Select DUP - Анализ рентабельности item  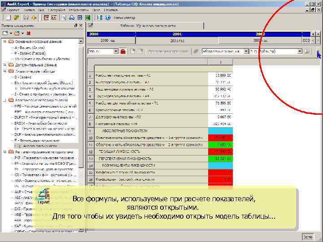[x=45, y=134]
